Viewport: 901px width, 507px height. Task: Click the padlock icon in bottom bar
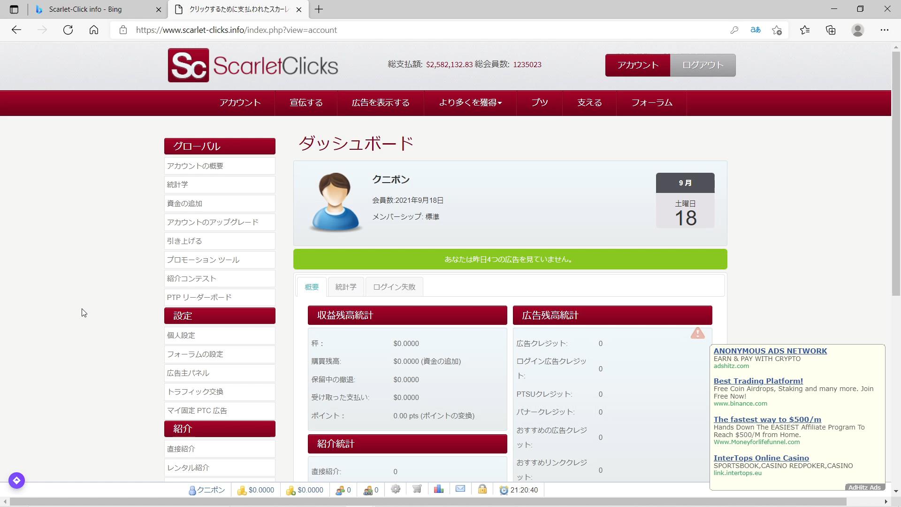tap(482, 489)
